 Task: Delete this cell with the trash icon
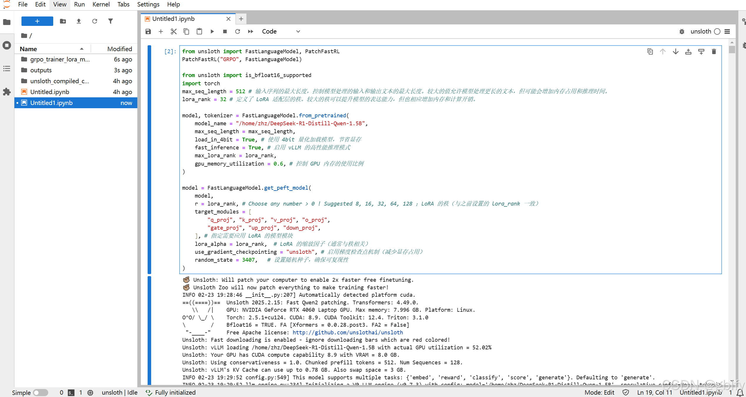coord(714,52)
